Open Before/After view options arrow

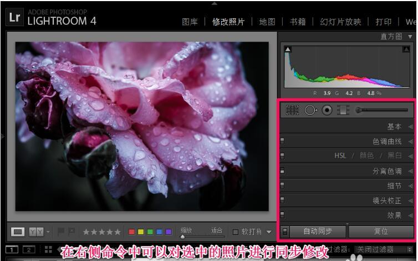tap(48, 232)
